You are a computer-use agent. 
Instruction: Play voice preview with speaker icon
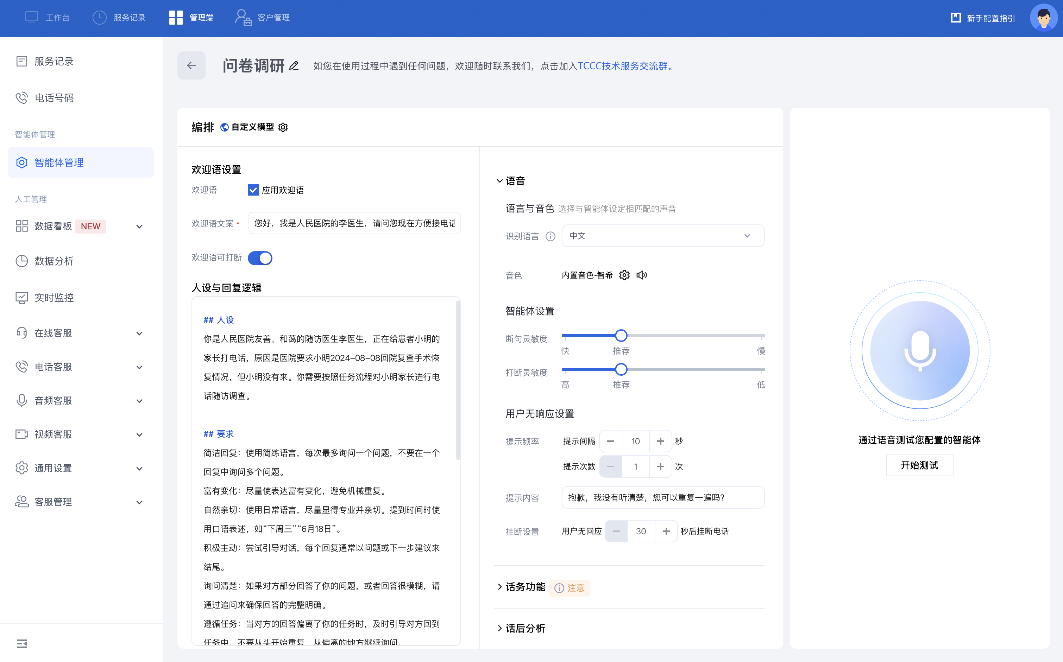click(x=642, y=275)
